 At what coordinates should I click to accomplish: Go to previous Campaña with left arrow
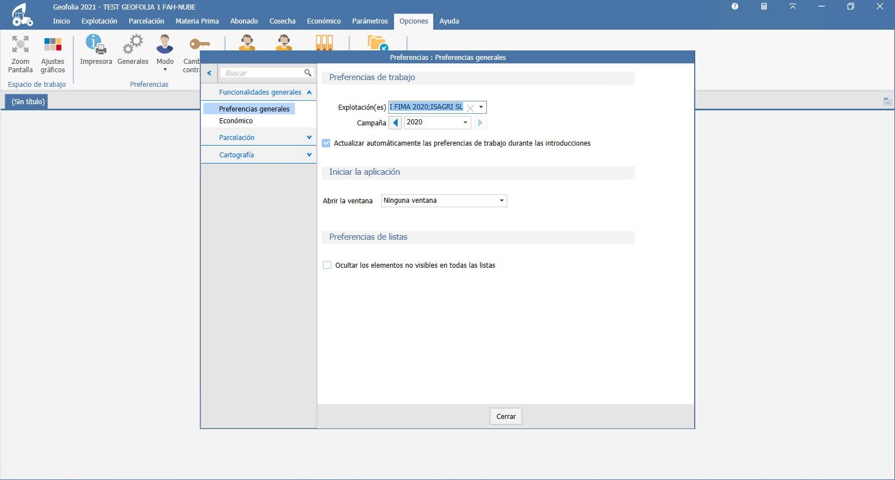pyautogui.click(x=395, y=123)
